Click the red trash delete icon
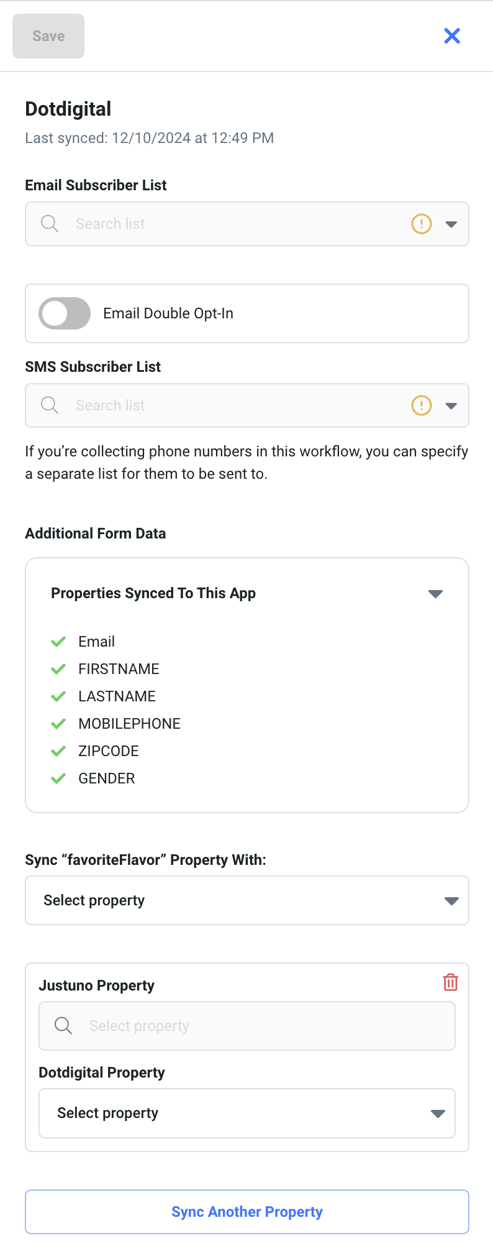Viewport: 493px width, 1256px height. (450, 982)
